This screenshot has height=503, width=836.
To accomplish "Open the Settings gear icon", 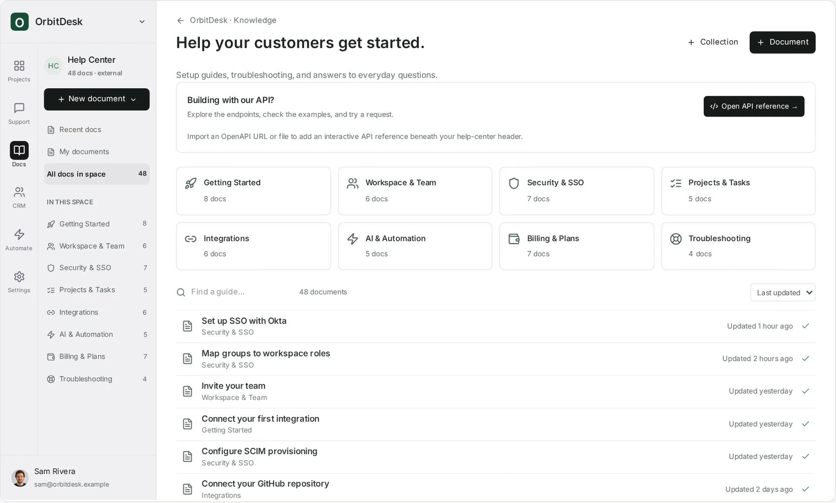I will (19, 276).
